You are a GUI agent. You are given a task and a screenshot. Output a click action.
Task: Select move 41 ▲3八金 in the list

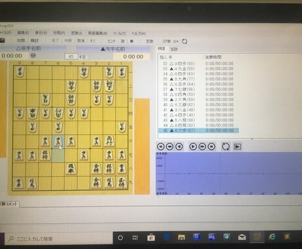coord(198,110)
